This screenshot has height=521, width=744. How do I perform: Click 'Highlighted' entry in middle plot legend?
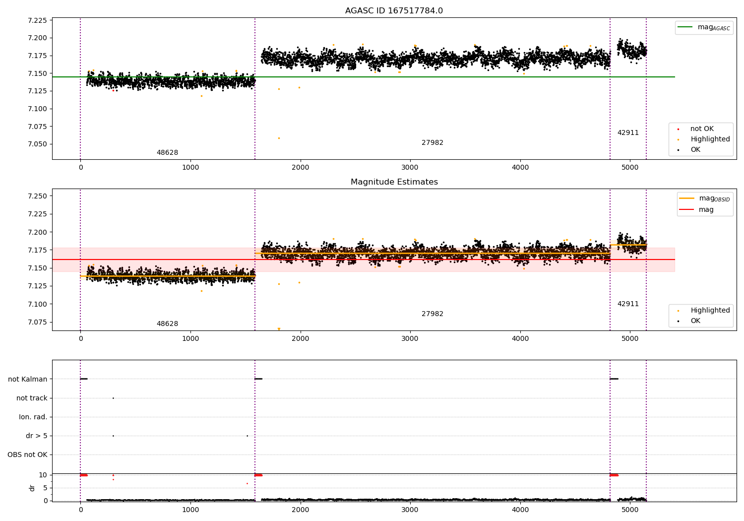(x=710, y=311)
